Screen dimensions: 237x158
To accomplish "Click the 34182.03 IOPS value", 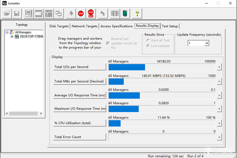I will 164,61.
